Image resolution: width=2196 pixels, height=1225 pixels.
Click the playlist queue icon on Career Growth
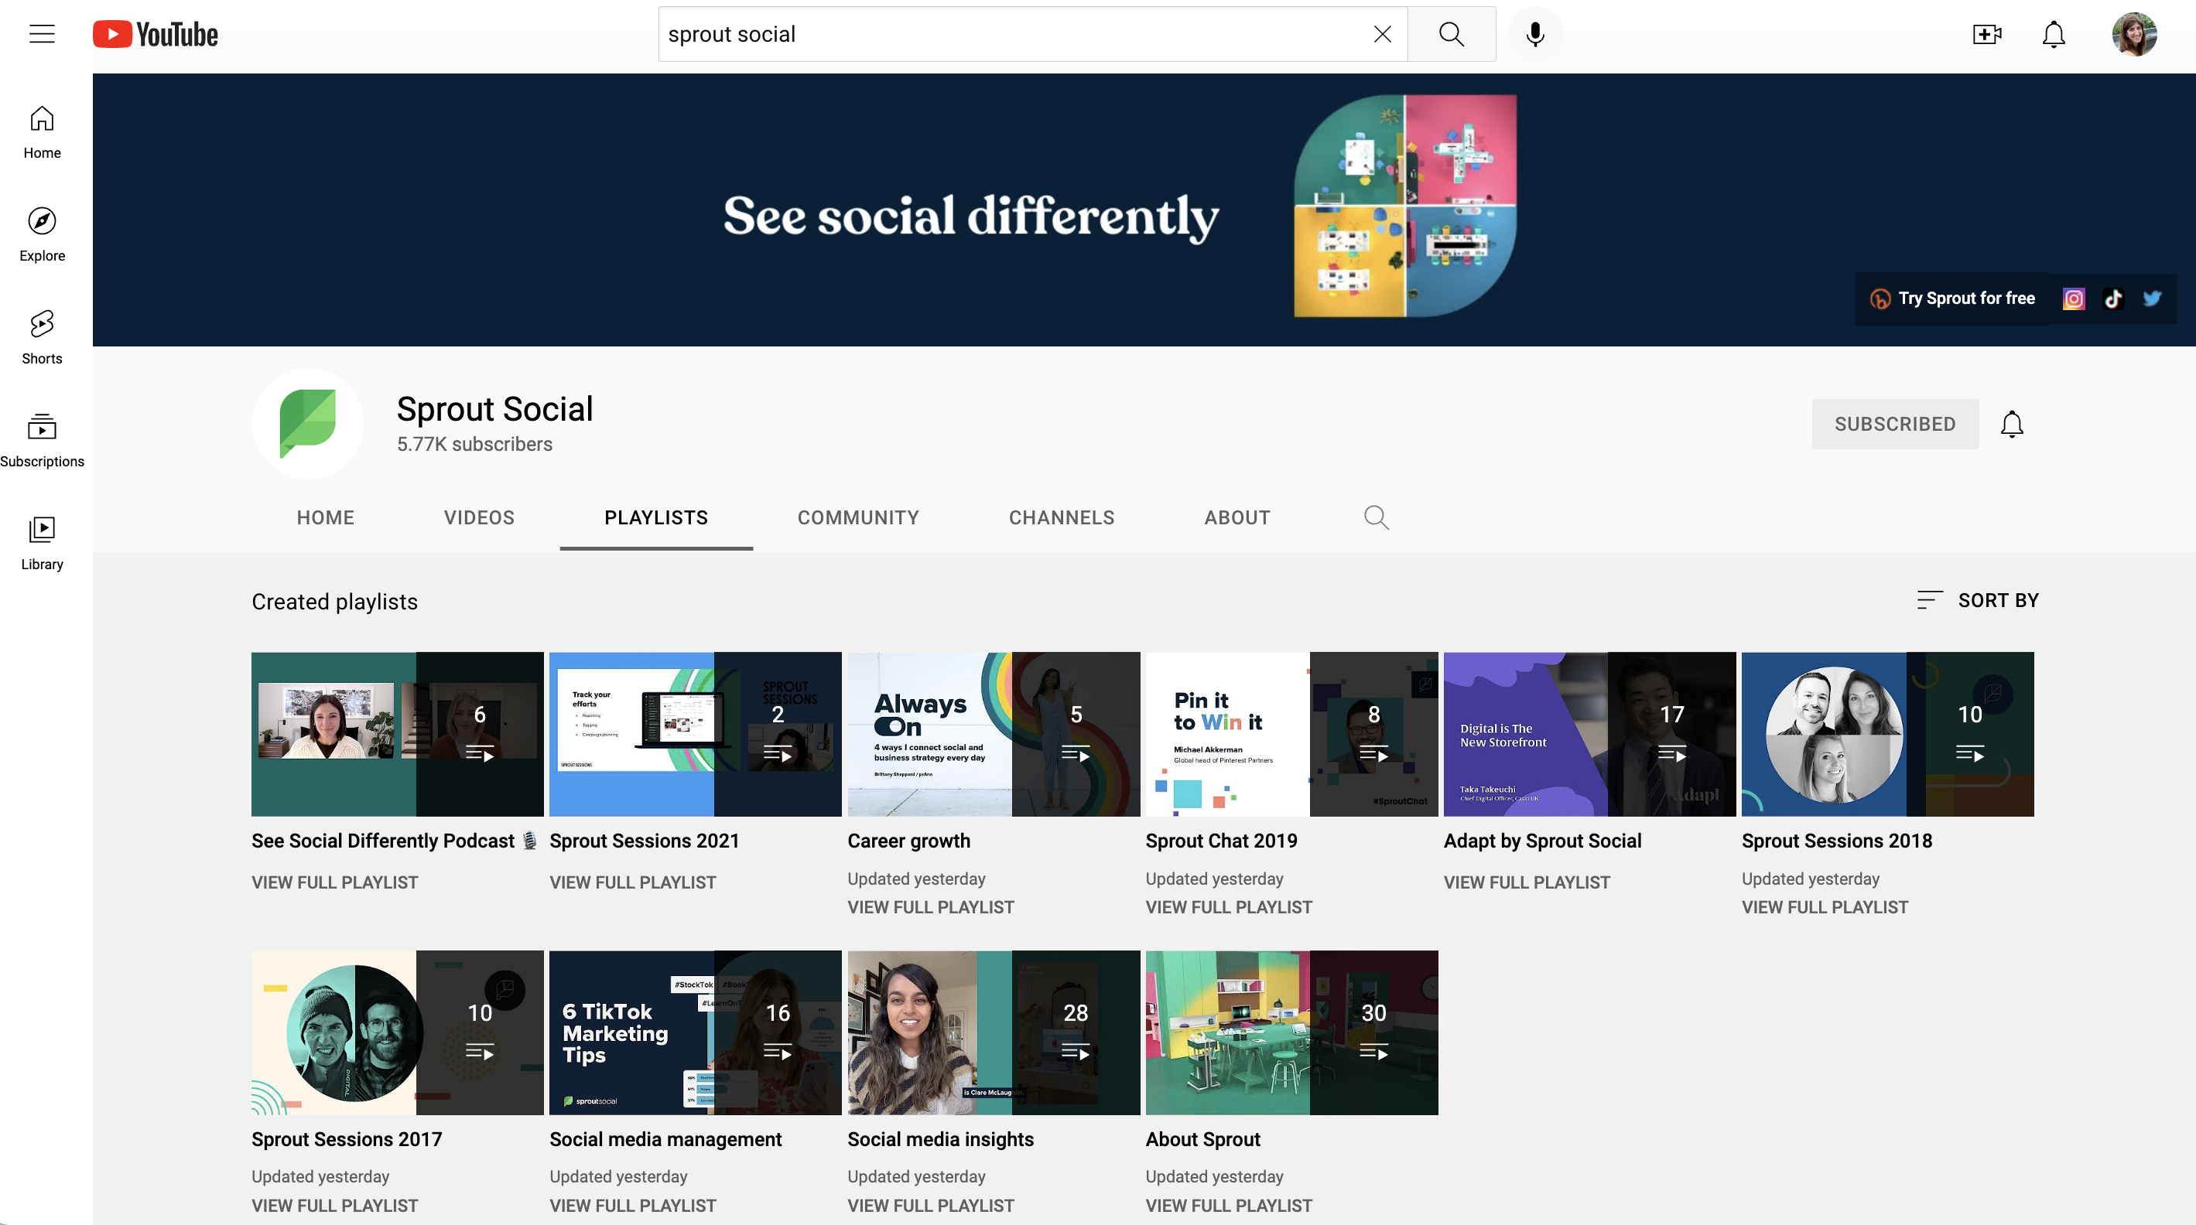[x=1077, y=753]
